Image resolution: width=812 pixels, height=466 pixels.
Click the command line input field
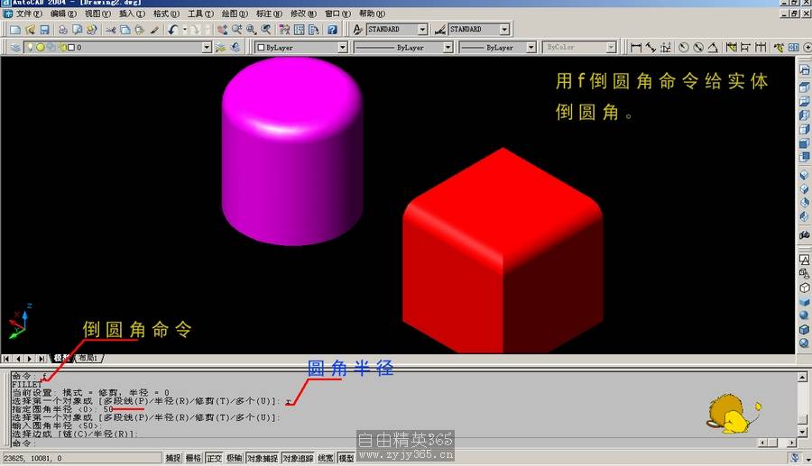click(361, 443)
